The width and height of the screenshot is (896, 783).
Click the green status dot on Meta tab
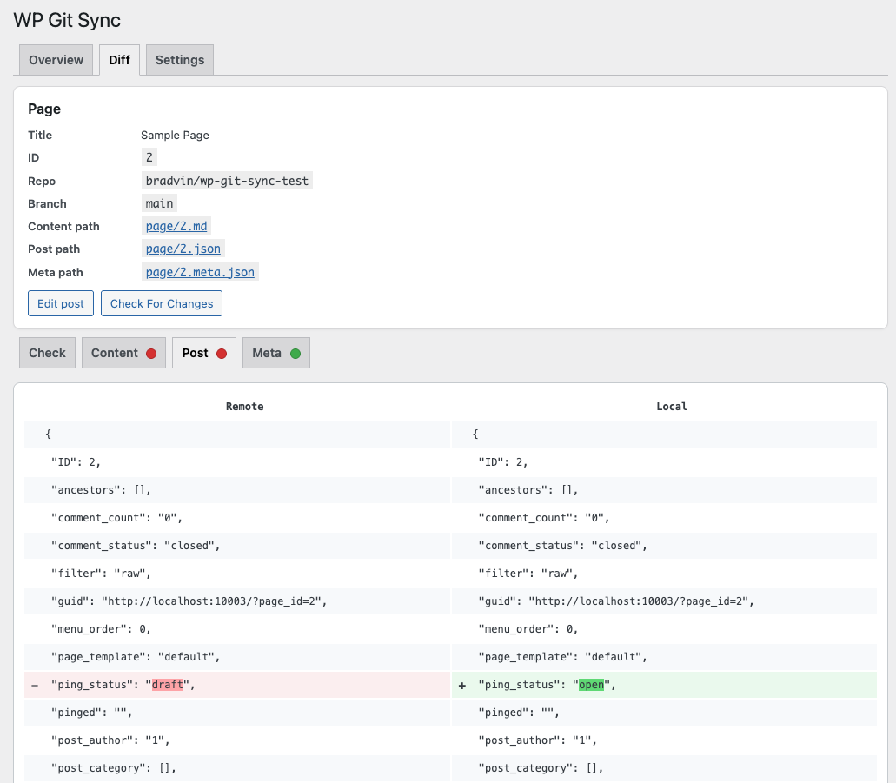pos(295,354)
